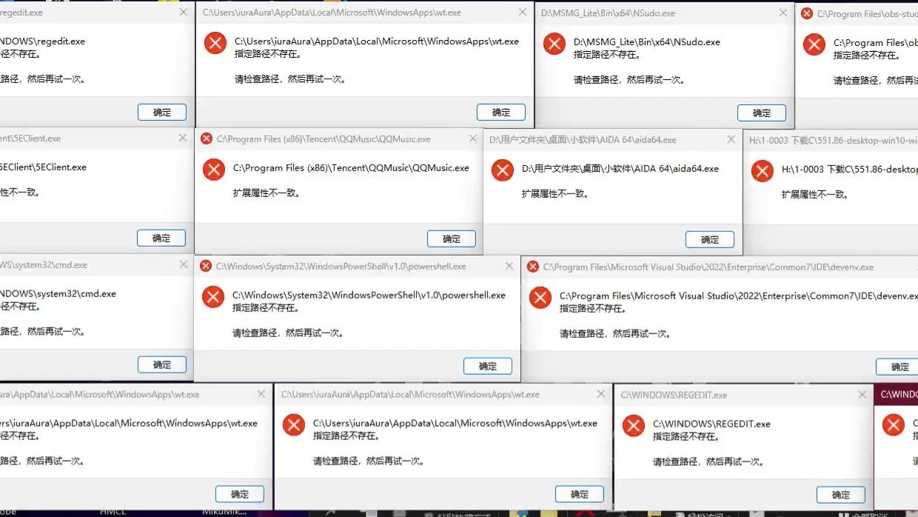This screenshot has width=918, height=517.
Task: Click 确定 in the system32\cmd.exe dialog
Action: (x=162, y=364)
